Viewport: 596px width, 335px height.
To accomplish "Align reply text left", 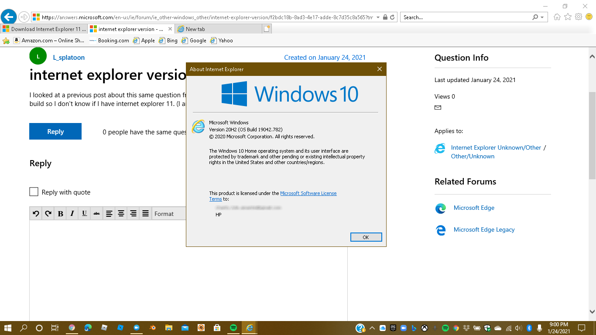I will 109,214.
